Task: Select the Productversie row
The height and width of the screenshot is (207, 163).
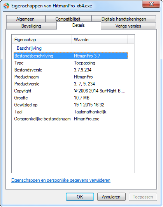Action: (70, 84)
